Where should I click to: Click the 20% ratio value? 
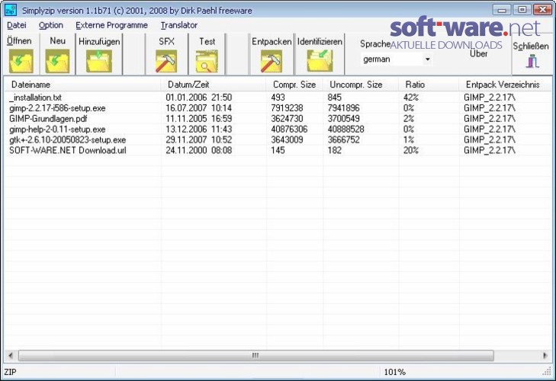click(x=410, y=150)
